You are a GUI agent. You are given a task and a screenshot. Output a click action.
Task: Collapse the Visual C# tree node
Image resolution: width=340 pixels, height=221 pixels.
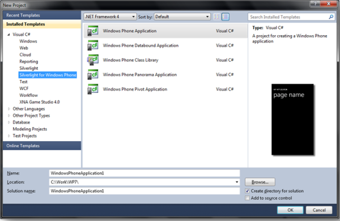point(8,35)
